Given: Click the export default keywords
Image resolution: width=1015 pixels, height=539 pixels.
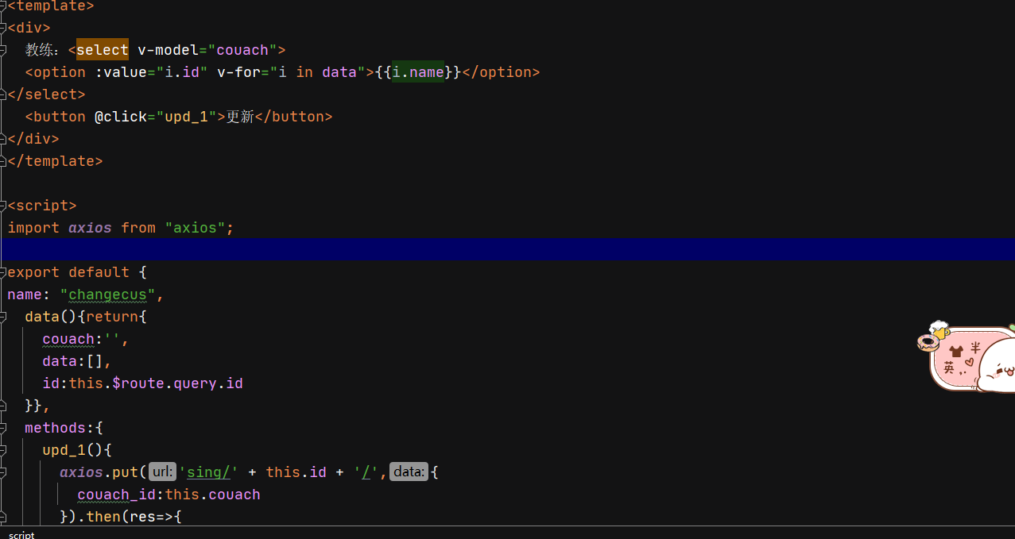Looking at the screenshot, I should point(68,272).
